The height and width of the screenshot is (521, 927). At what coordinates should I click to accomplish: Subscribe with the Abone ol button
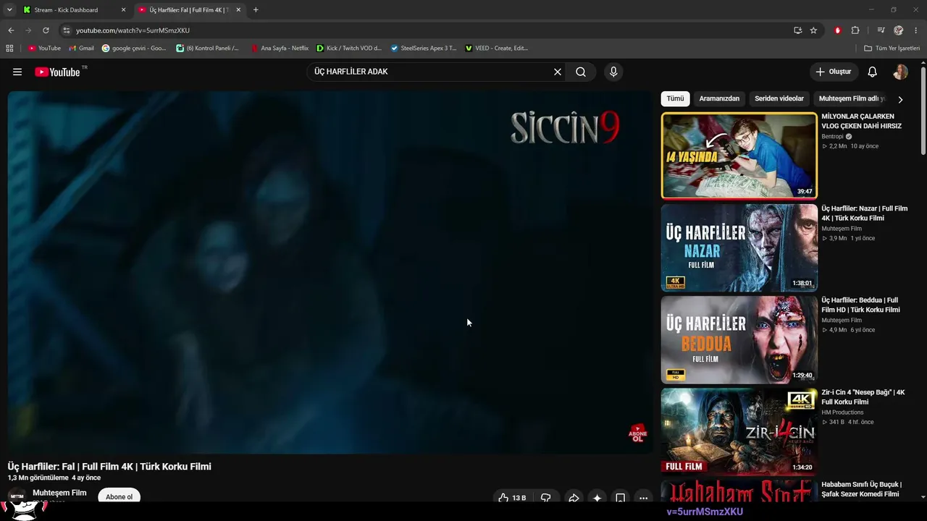(x=119, y=497)
